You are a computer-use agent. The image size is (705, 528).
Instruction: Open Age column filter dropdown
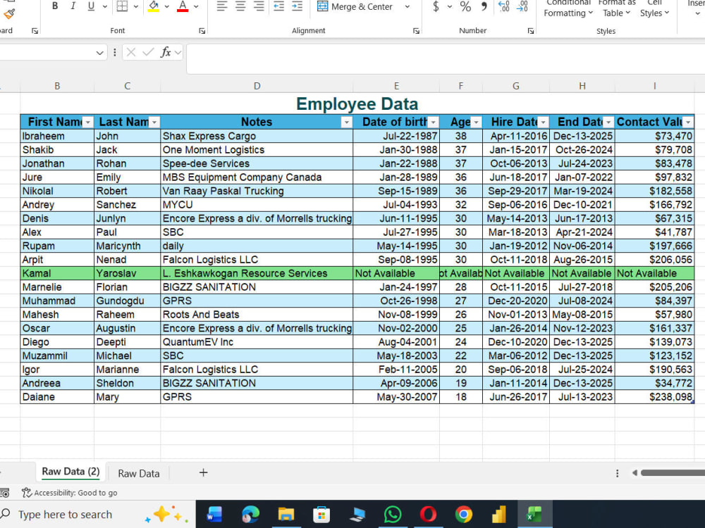476,122
